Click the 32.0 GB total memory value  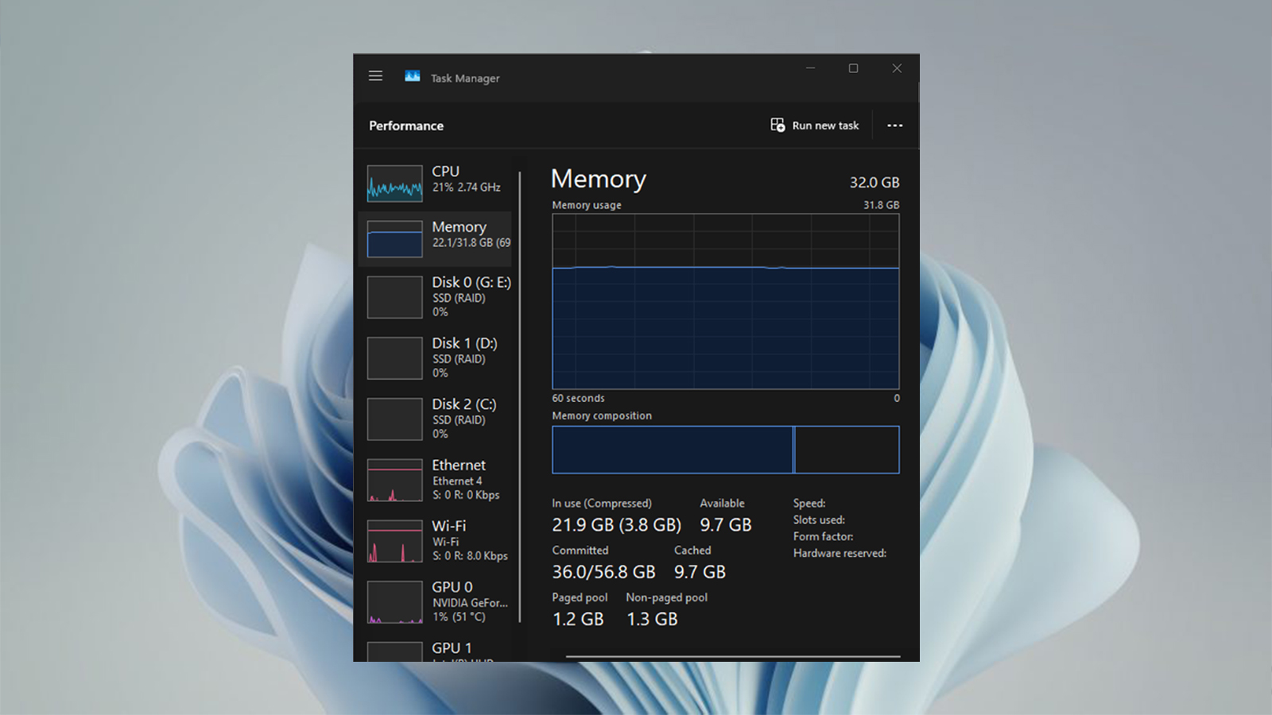(x=874, y=183)
